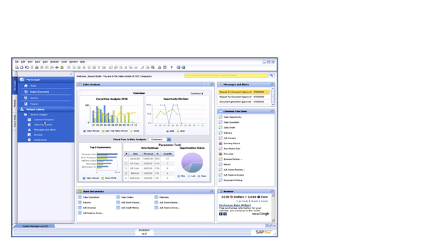Click the lock screen padlock toolbar icon
This screenshot has width=444, height=252.
[61, 68]
